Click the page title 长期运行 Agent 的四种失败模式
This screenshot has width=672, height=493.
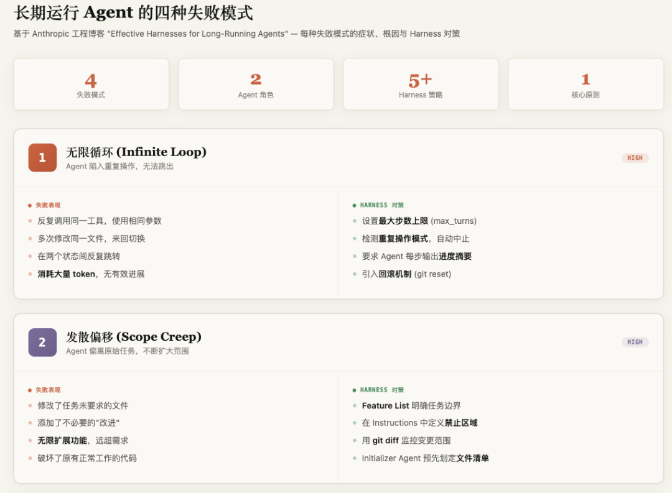coord(133,13)
